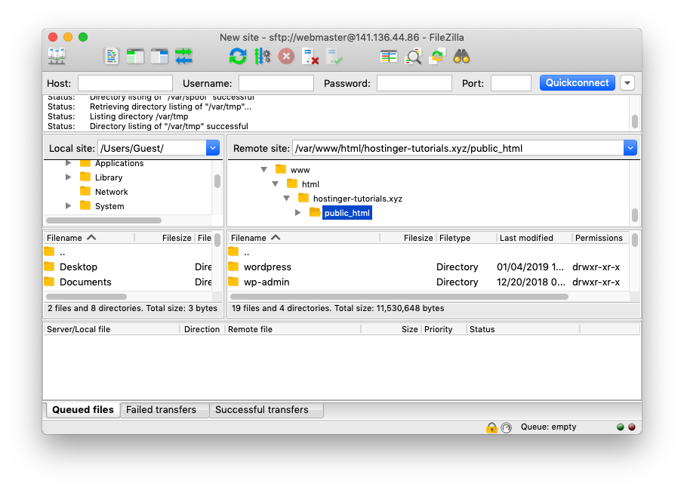The width and height of the screenshot is (684, 490).
Task: Click the Priority queue column header
Action: (444, 329)
